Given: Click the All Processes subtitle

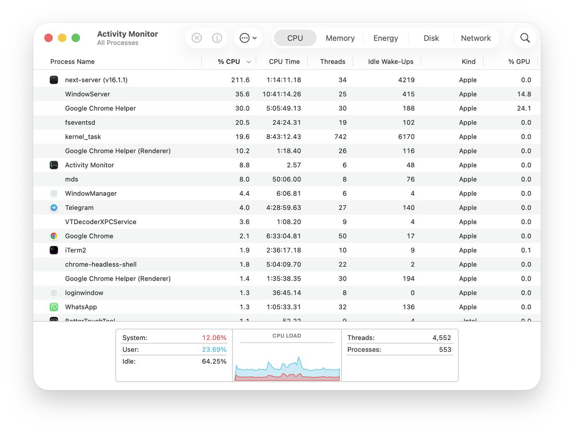Looking at the screenshot, I should pyautogui.click(x=118, y=43).
